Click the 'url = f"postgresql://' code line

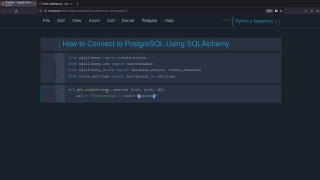click(116, 96)
